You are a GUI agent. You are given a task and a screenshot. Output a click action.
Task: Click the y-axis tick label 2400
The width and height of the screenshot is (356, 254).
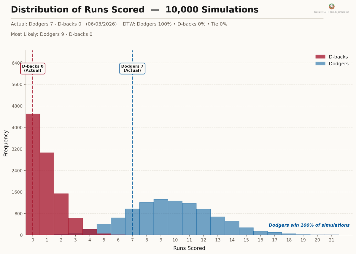[x=17, y=171]
